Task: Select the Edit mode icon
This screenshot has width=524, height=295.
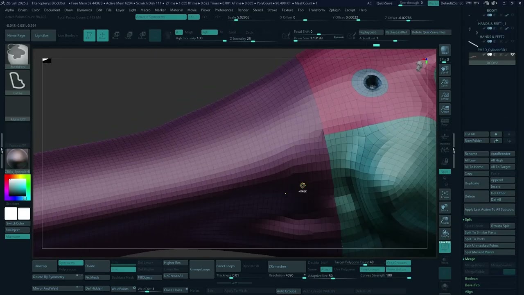Action: 89,36
